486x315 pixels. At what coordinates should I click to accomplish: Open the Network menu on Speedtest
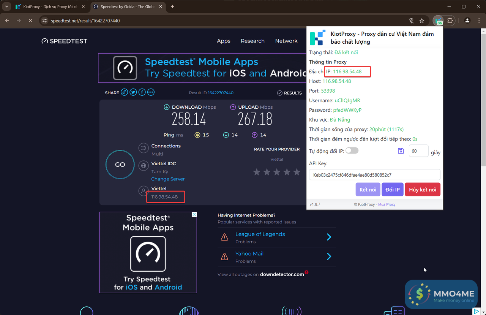pos(286,41)
